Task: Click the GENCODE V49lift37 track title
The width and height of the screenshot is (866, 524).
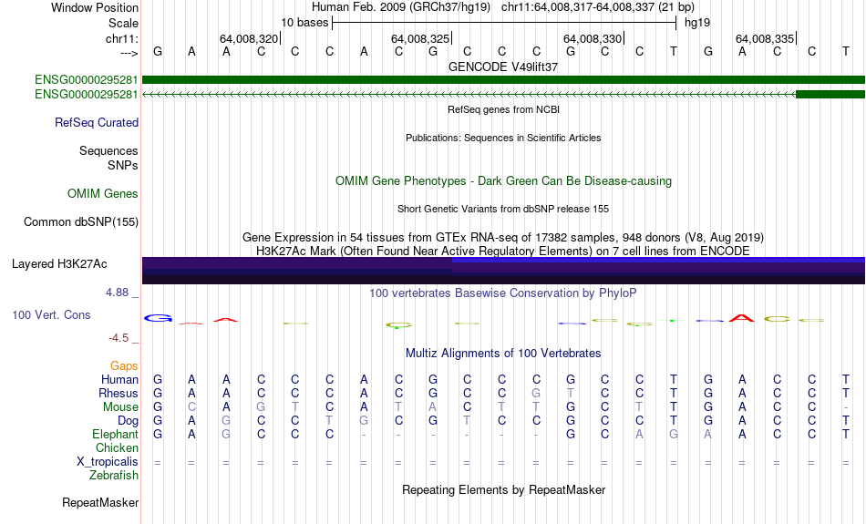Action: point(503,67)
